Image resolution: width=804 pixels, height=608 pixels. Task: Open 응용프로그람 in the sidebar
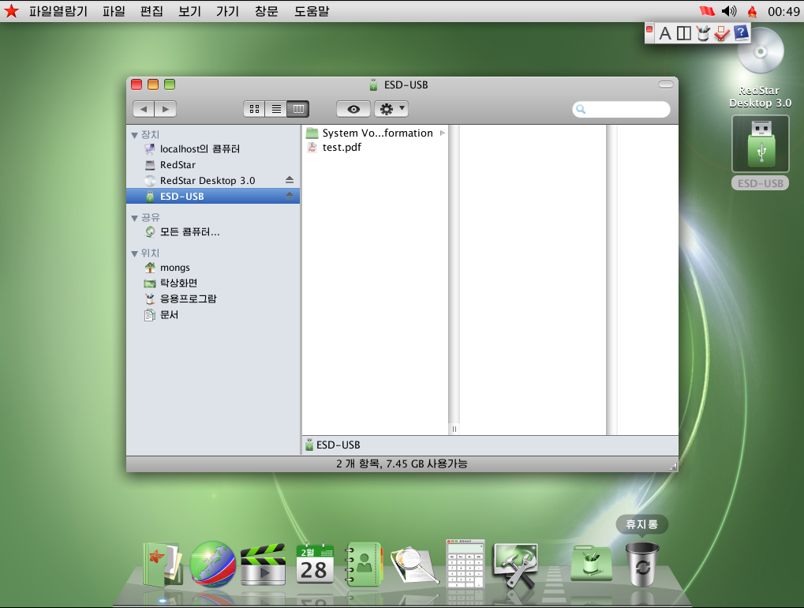(x=213, y=298)
